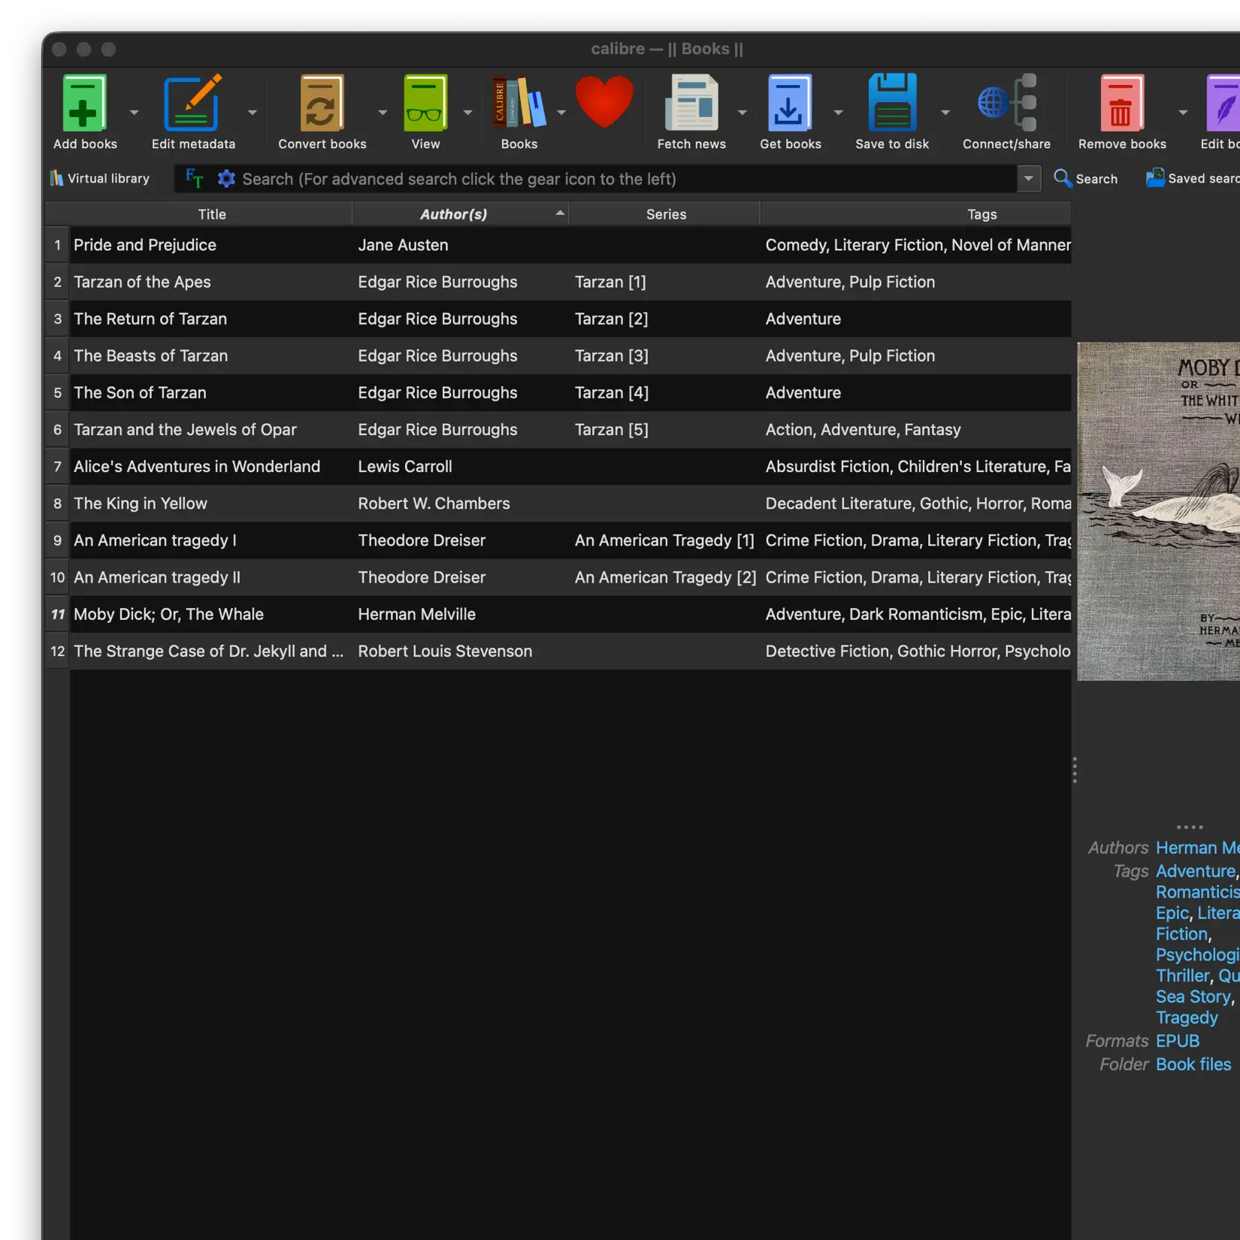Open Connect/share
Image resolution: width=1240 pixels, height=1240 pixels.
tap(1006, 104)
